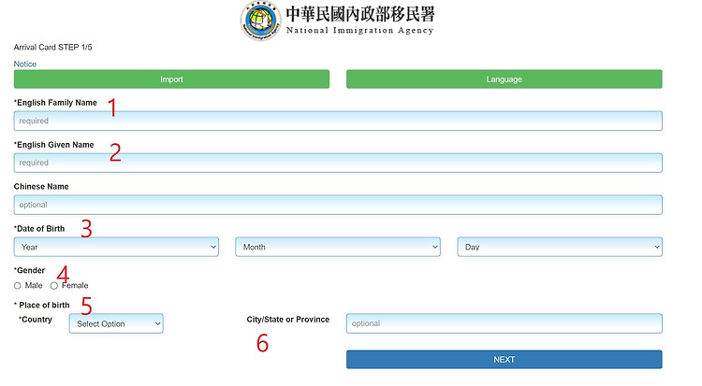The width and height of the screenshot is (702, 386).
Task: Click the green Language button
Action: (x=505, y=79)
